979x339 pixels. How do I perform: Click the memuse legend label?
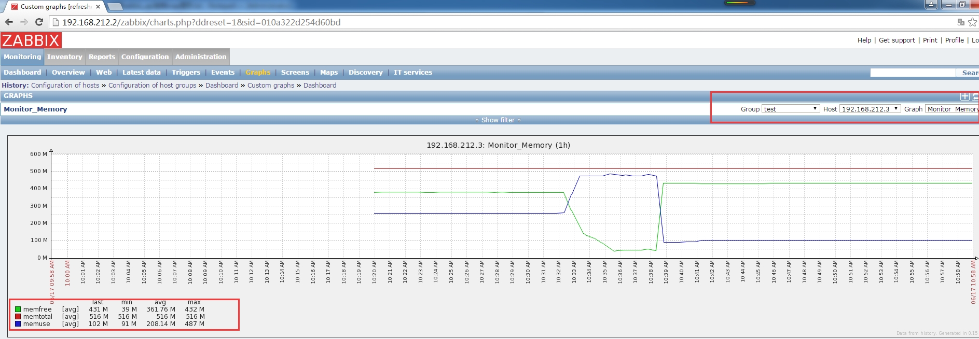[37, 324]
